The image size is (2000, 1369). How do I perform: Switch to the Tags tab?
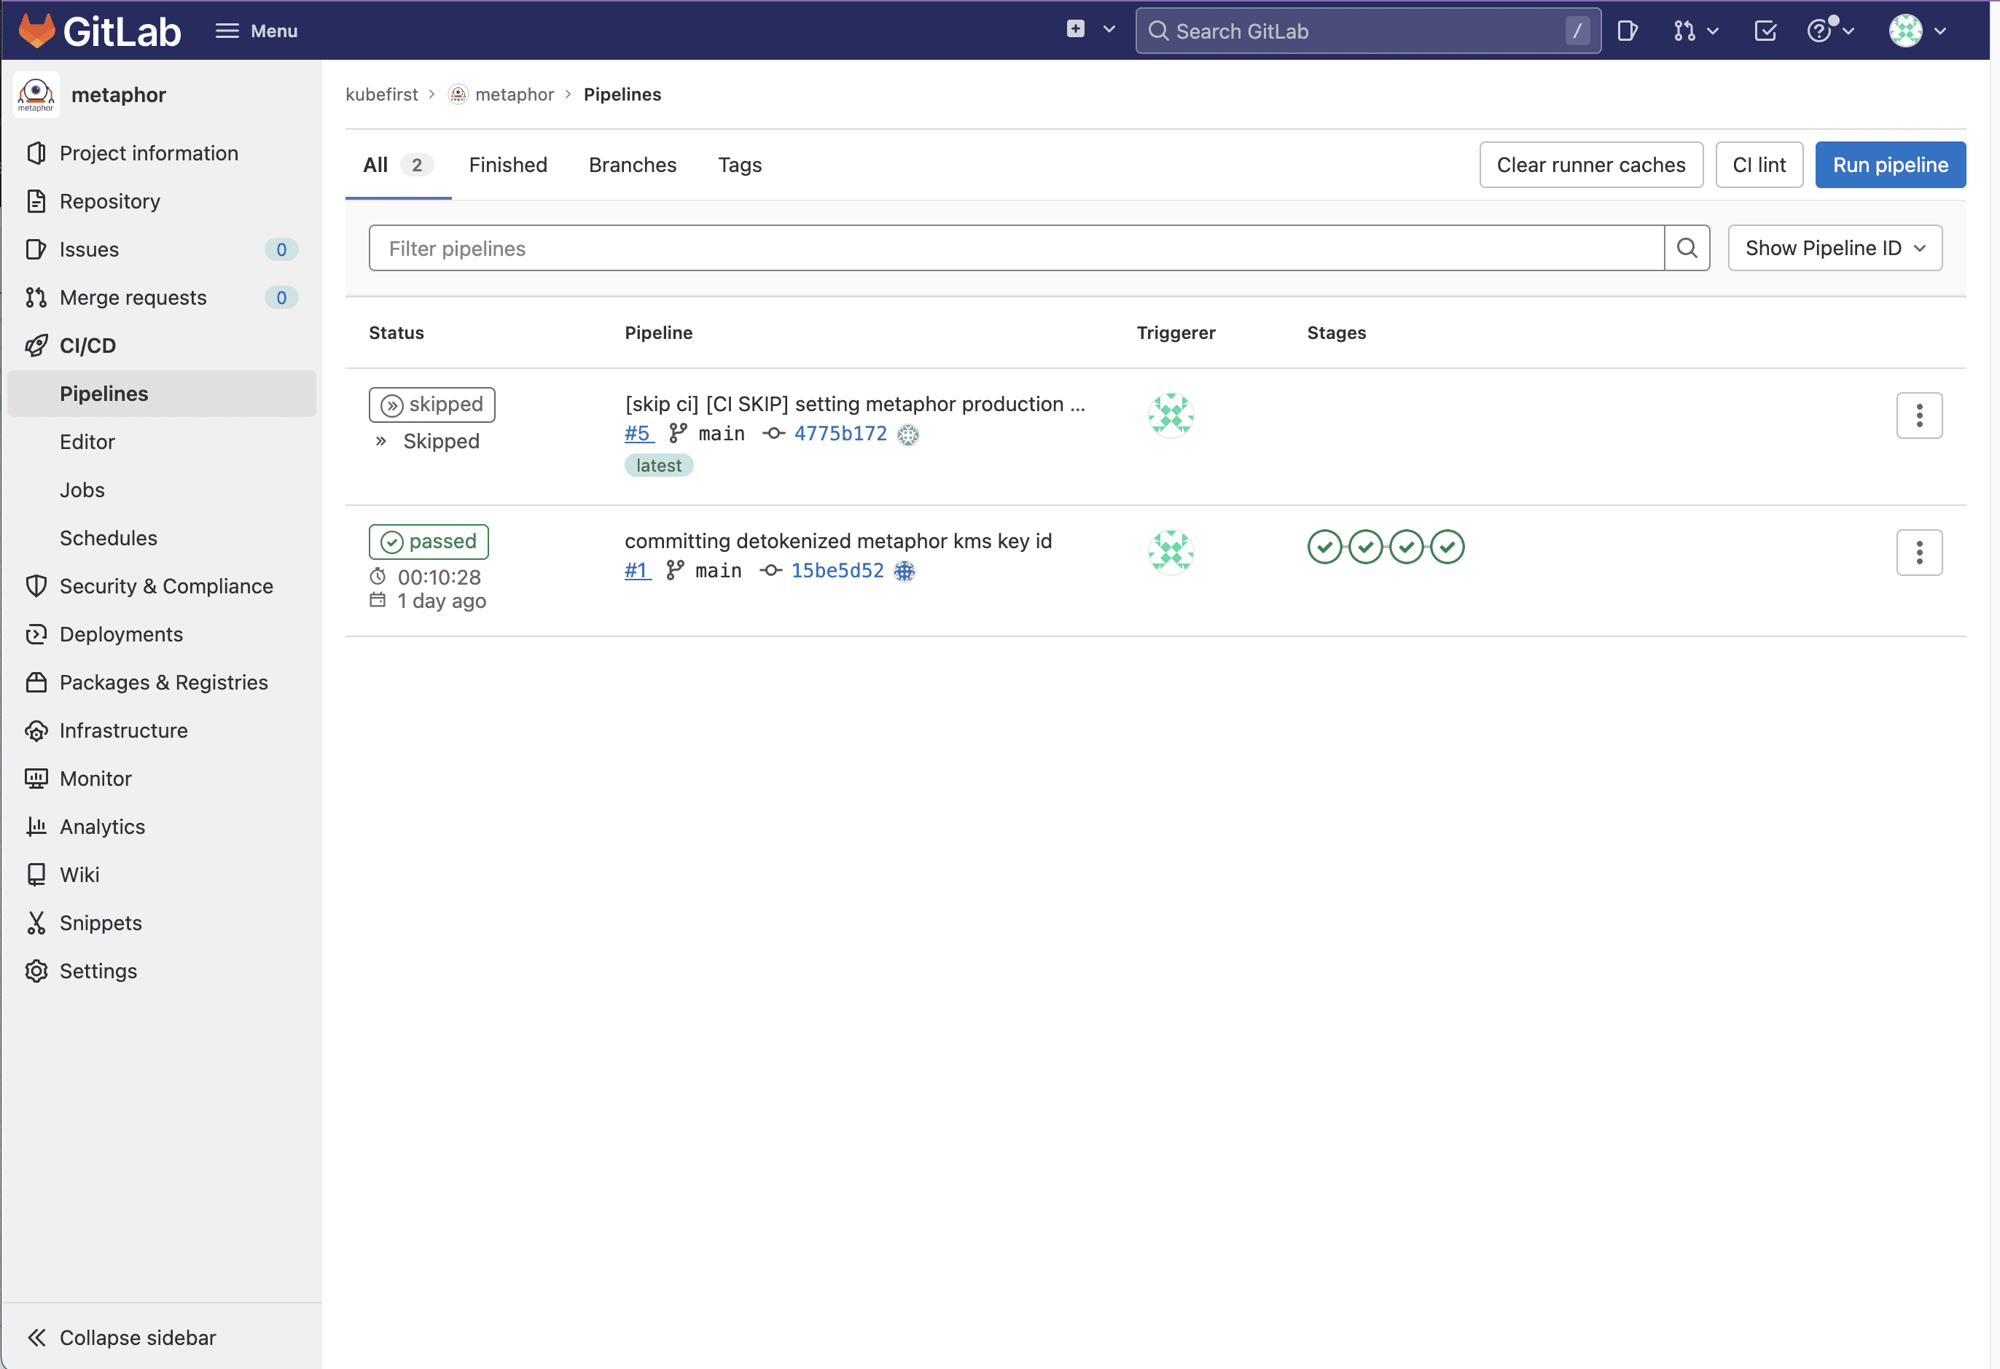(740, 165)
